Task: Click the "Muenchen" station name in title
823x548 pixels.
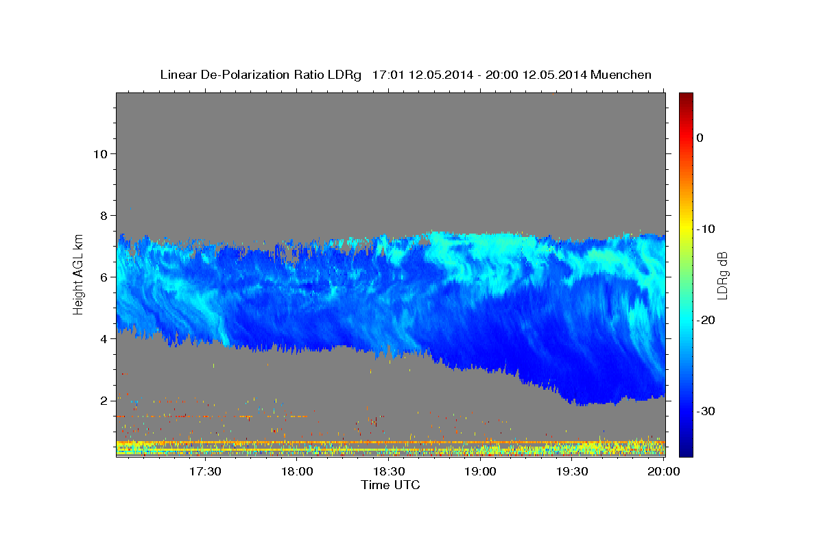Action: coord(621,75)
